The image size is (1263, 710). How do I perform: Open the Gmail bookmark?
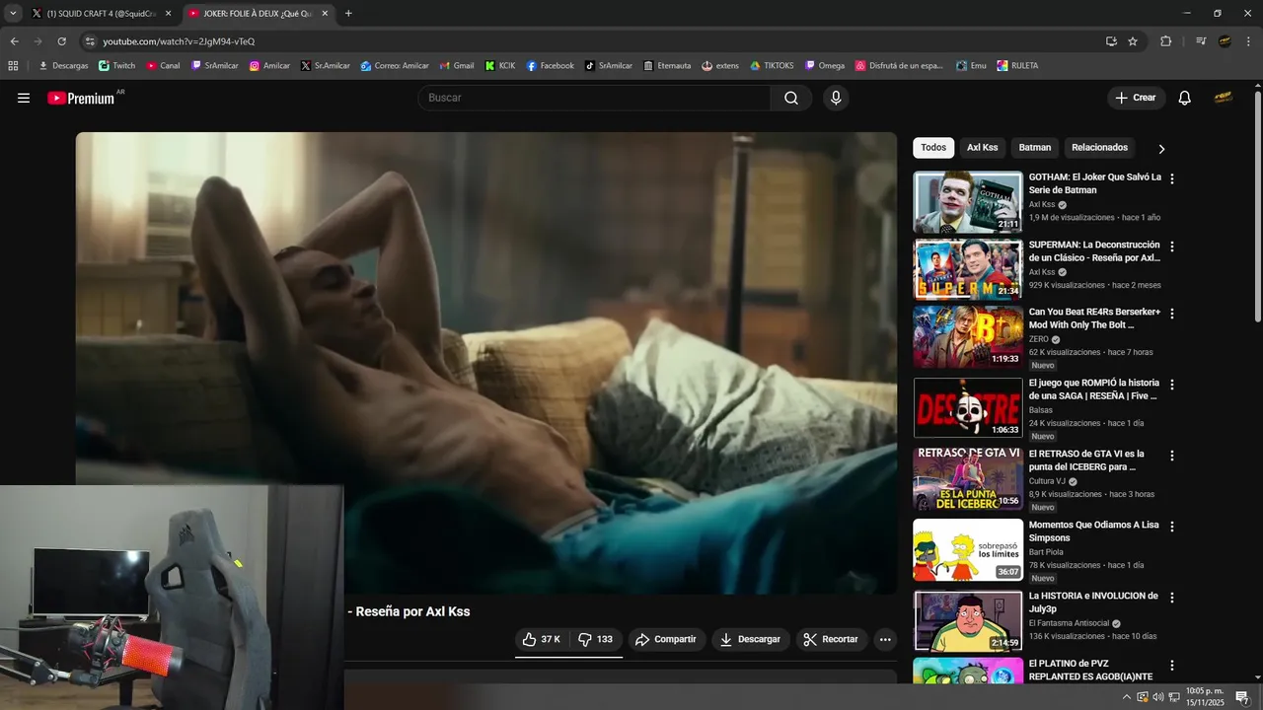point(457,66)
